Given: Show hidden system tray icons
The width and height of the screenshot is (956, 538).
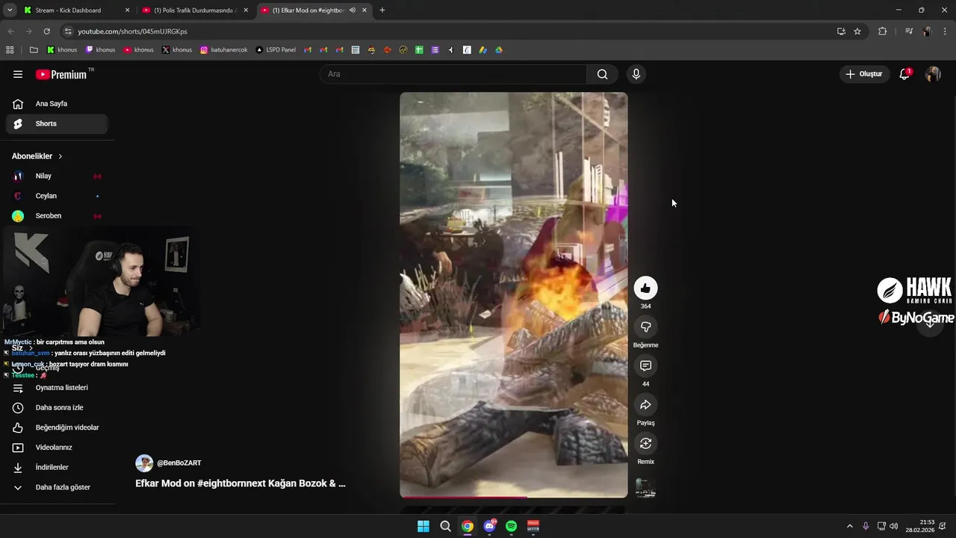Looking at the screenshot, I should [x=849, y=526].
